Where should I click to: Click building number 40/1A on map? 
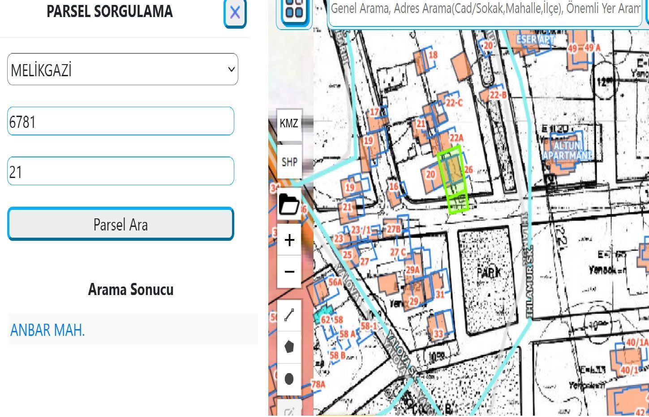[637, 343]
